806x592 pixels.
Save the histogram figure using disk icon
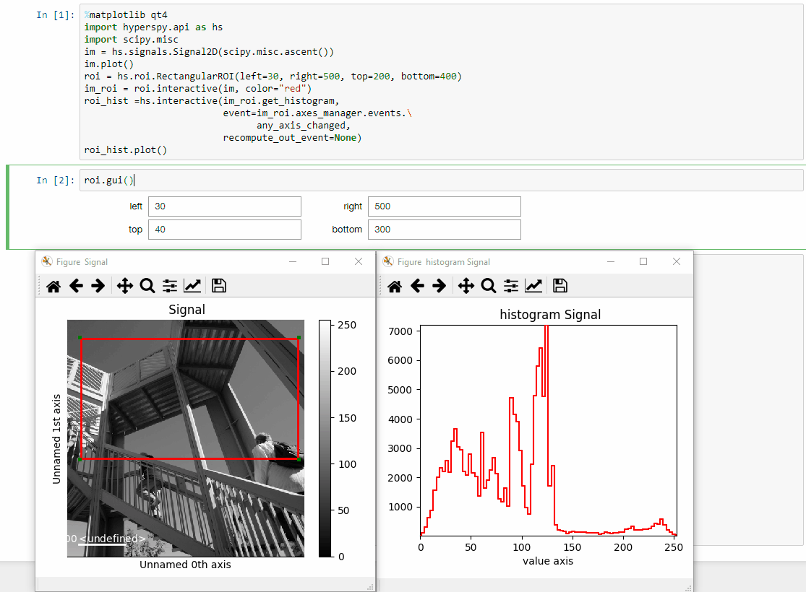(560, 286)
